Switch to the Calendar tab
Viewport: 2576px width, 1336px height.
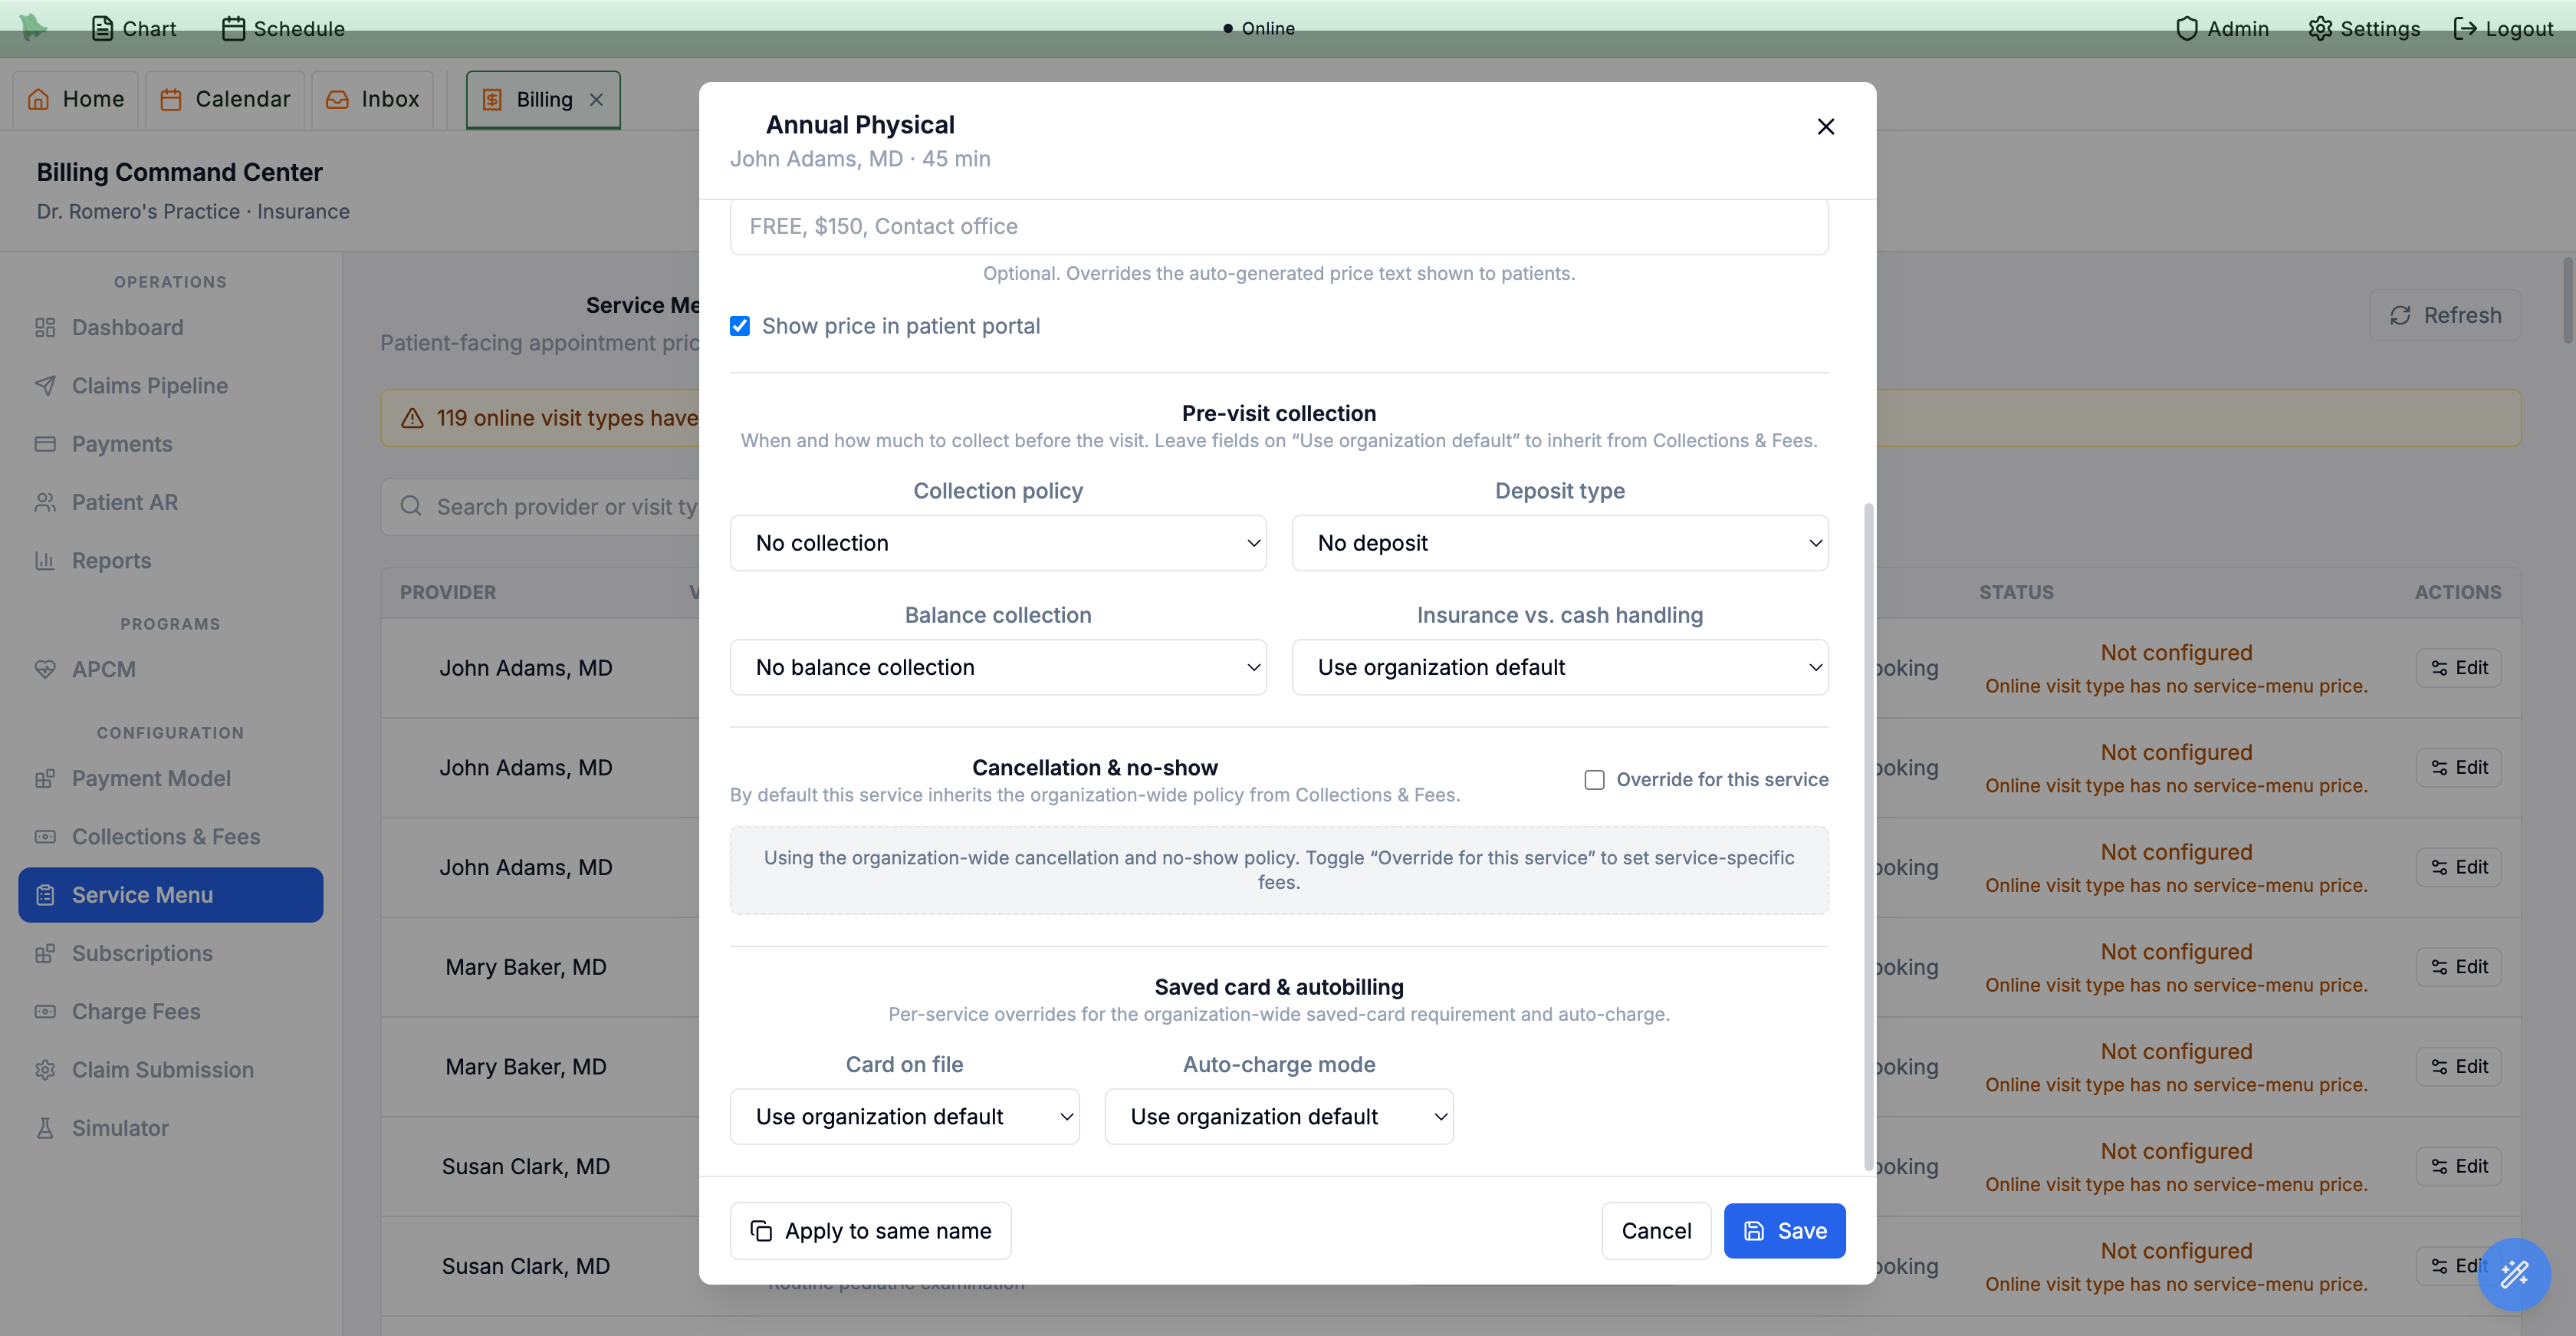[225, 99]
